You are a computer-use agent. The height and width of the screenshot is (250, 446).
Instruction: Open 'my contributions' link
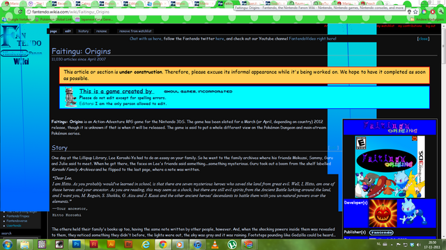410,26
